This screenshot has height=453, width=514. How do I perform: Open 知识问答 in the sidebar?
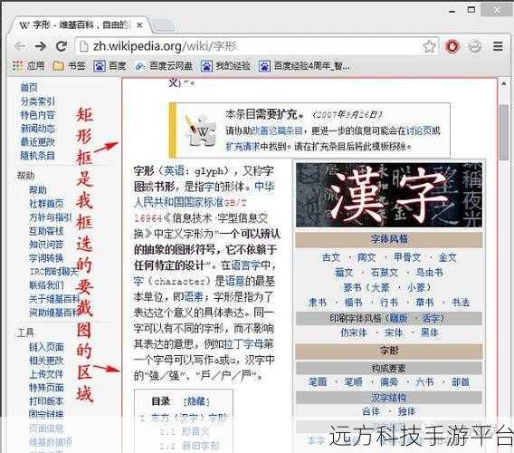46,245
